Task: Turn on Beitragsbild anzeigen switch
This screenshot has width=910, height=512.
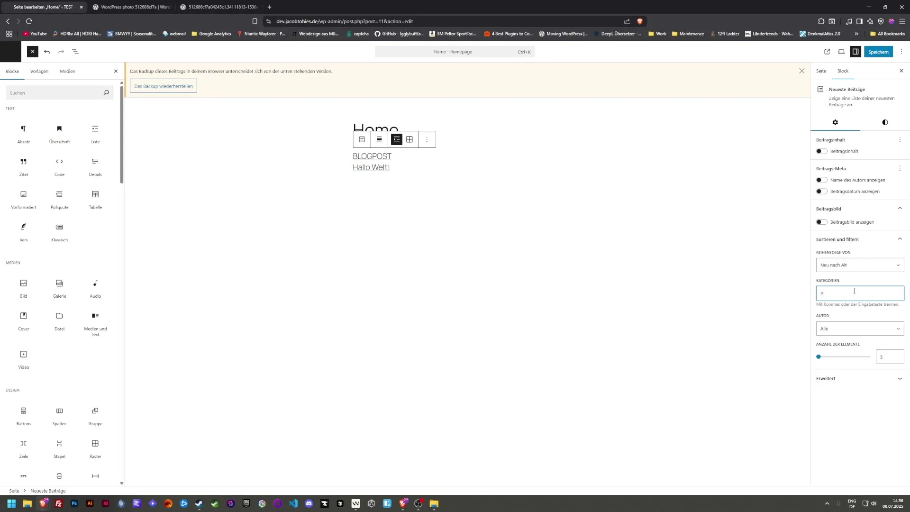Action: click(x=821, y=222)
